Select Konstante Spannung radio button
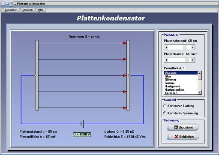219x155 pixels. point(165,113)
